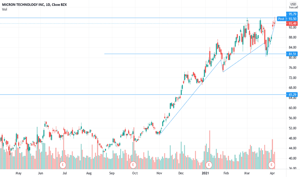The height and width of the screenshot is (177, 300).
Task: Open the USD currency selector
Action: [293, 4]
